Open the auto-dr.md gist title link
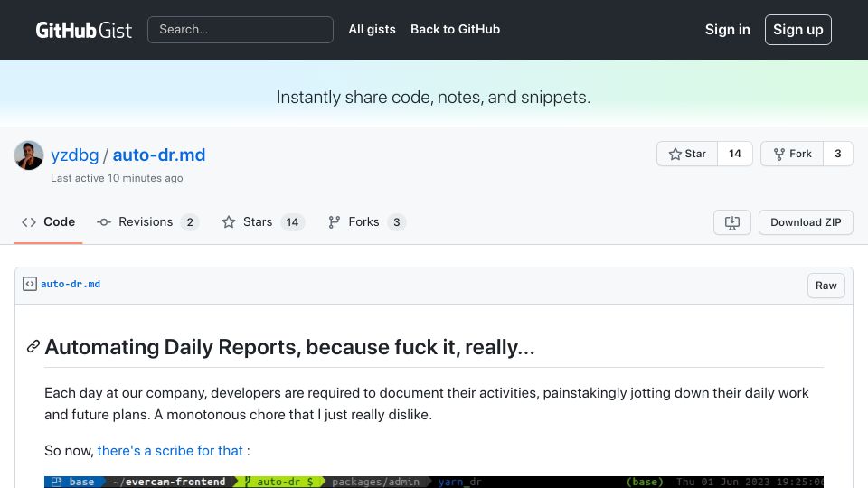 pos(159,155)
